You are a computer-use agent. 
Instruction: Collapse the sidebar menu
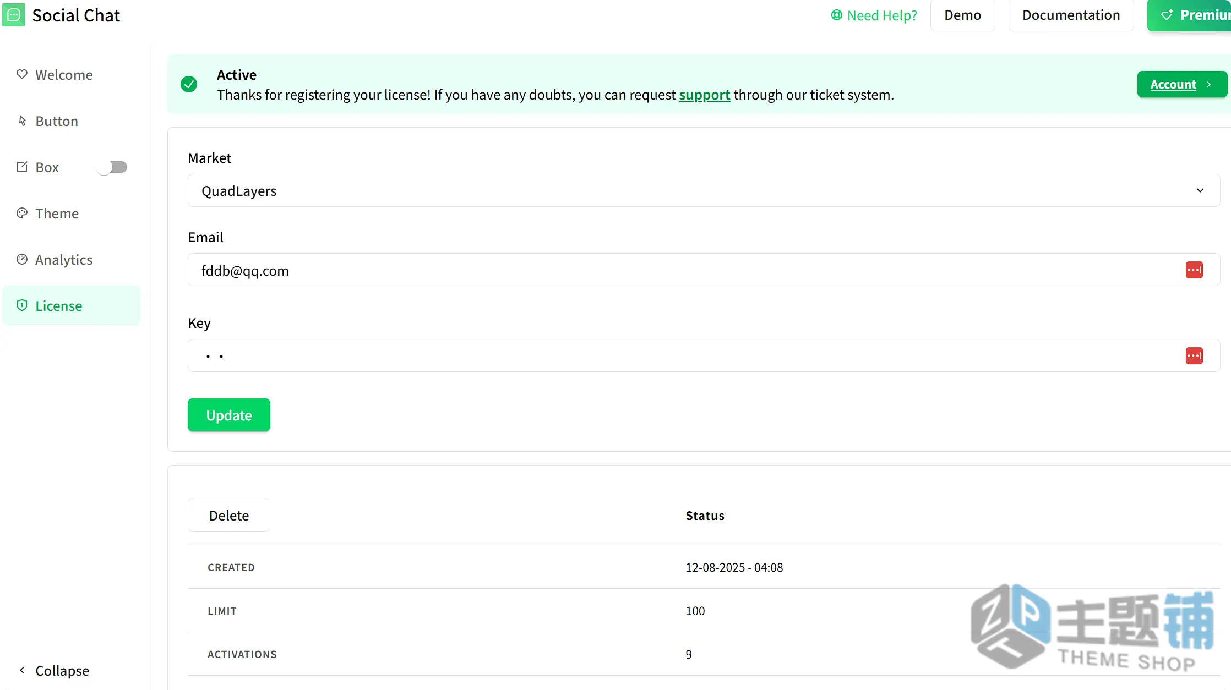click(x=54, y=670)
